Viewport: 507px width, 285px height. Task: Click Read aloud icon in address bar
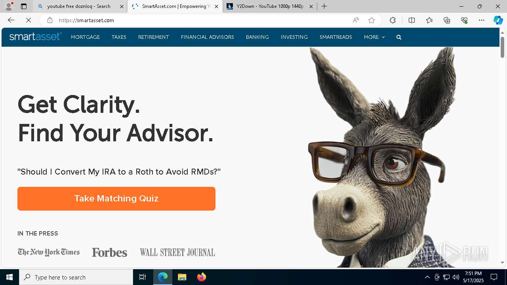356,20
